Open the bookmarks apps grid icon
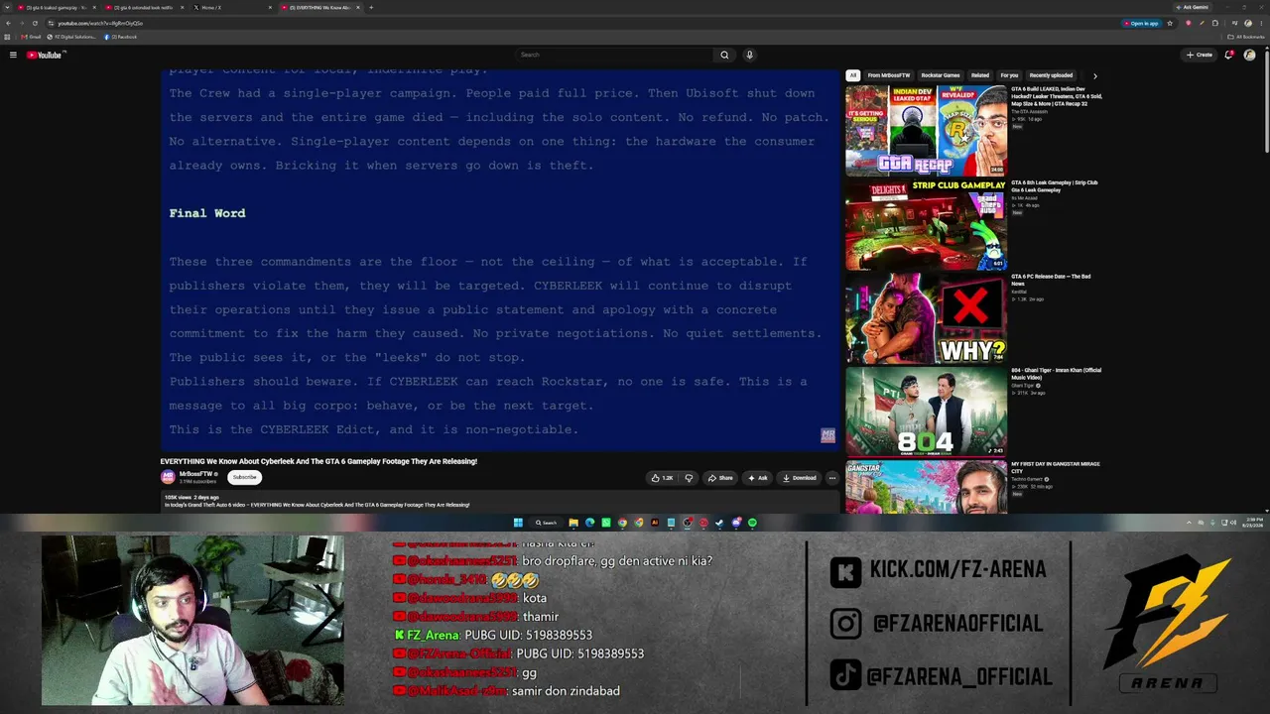The image size is (1270, 714). [x=9, y=37]
